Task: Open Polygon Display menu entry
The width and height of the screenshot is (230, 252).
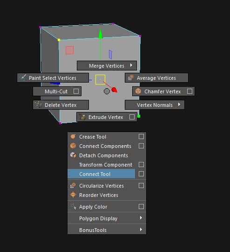Action: [x=107, y=218]
